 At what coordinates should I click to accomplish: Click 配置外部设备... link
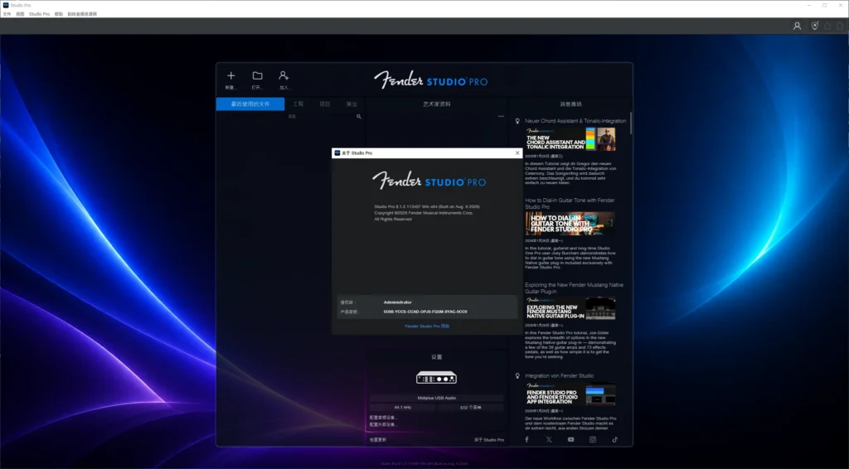pyautogui.click(x=383, y=424)
